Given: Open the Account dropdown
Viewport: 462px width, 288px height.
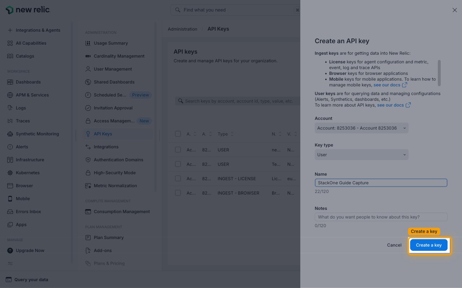Looking at the screenshot, I should [x=362, y=128].
